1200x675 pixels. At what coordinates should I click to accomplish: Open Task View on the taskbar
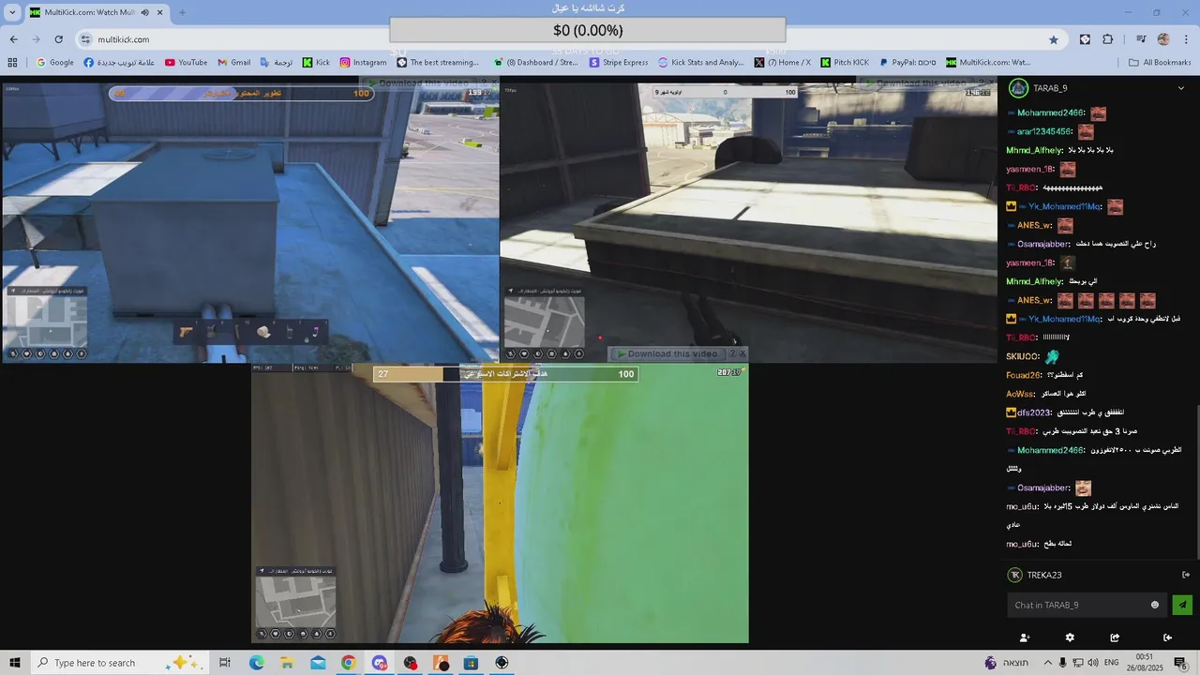(225, 663)
